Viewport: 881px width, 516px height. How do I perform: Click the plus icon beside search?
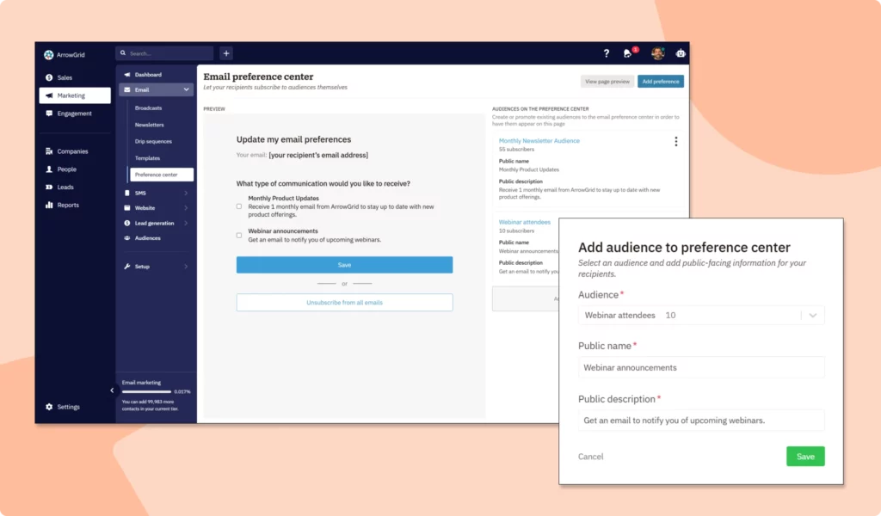pos(226,53)
